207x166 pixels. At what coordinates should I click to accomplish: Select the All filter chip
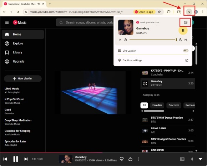point(144,105)
